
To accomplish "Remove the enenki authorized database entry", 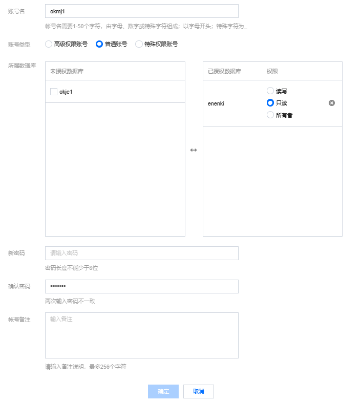I will pyautogui.click(x=331, y=103).
